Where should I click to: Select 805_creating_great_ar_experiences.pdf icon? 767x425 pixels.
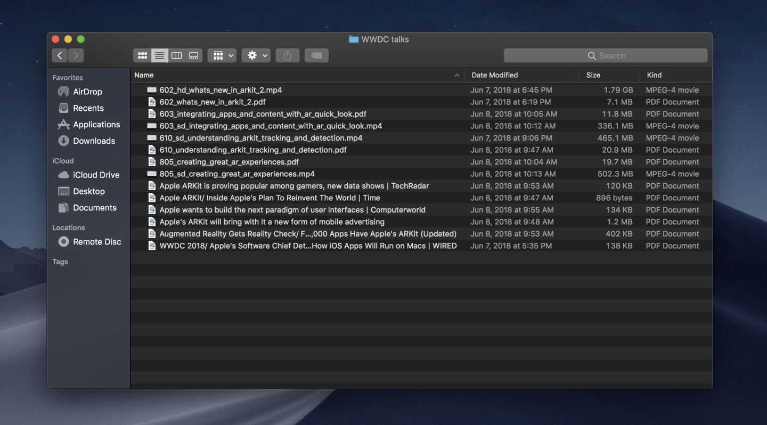(x=152, y=162)
